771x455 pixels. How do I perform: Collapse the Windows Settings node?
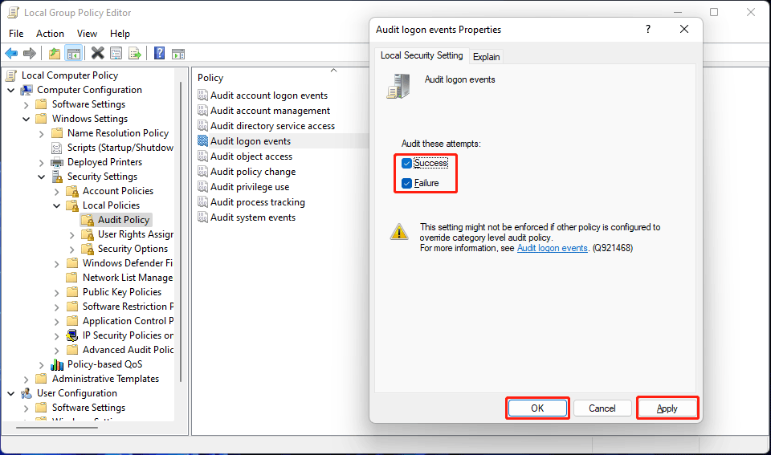(26, 119)
